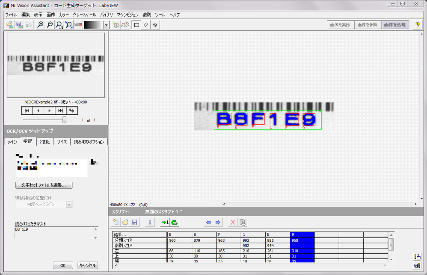Select the highlighted 9 results column header
This screenshot has height=275, width=427.
pos(302,234)
